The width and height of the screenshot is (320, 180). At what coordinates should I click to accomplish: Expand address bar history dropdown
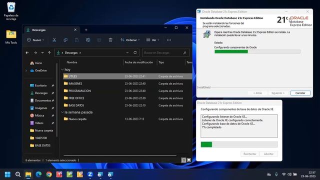point(127,52)
